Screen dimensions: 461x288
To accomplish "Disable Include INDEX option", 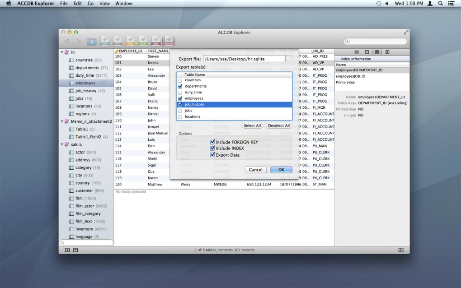I will point(212,148).
